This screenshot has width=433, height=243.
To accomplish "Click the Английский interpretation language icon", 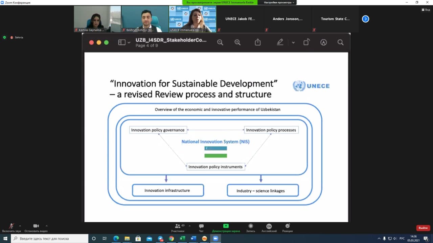I will [269, 226].
